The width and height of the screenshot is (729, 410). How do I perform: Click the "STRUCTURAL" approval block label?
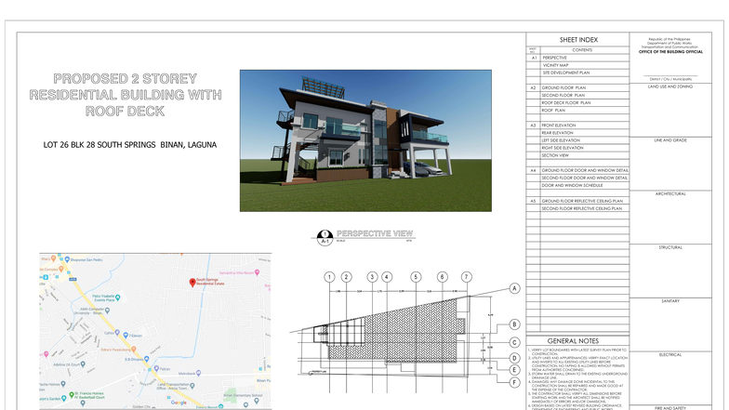[670, 247]
